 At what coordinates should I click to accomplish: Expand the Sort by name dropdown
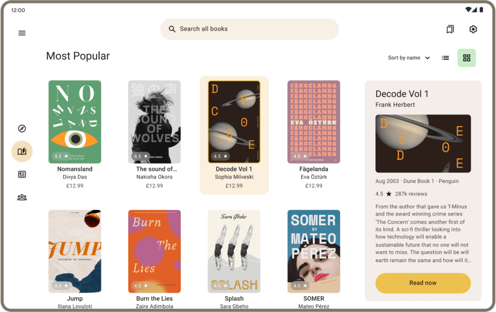click(x=409, y=58)
